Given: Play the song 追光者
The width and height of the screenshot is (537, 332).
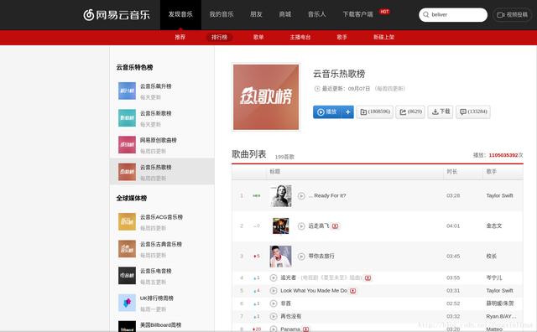Looking at the screenshot, I should (274, 278).
